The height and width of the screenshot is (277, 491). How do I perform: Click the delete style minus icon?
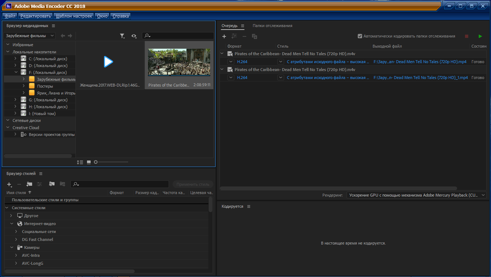point(19,184)
